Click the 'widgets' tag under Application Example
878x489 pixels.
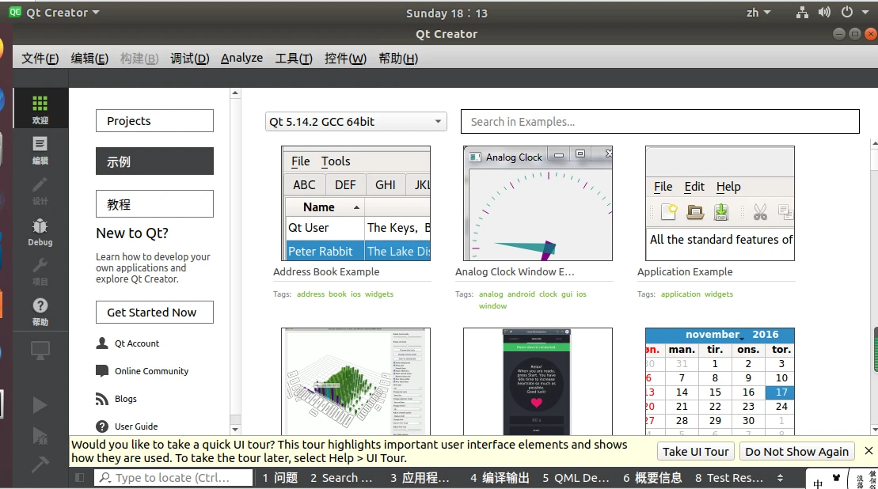[718, 294]
